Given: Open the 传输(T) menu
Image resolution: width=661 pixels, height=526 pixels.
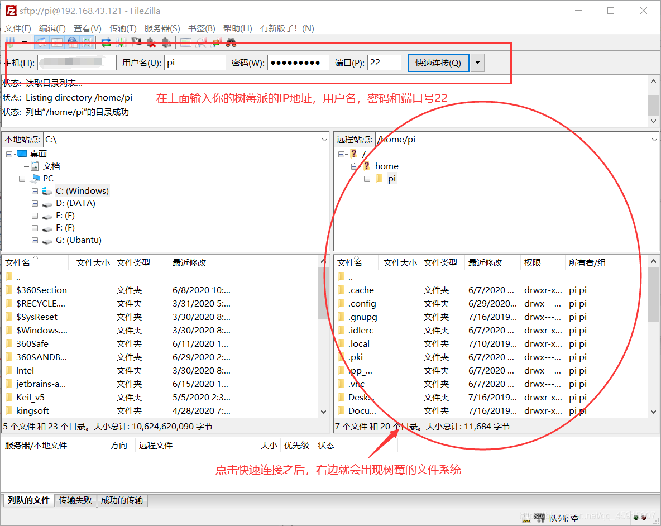Looking at the screenshot, I should [123, 28].
